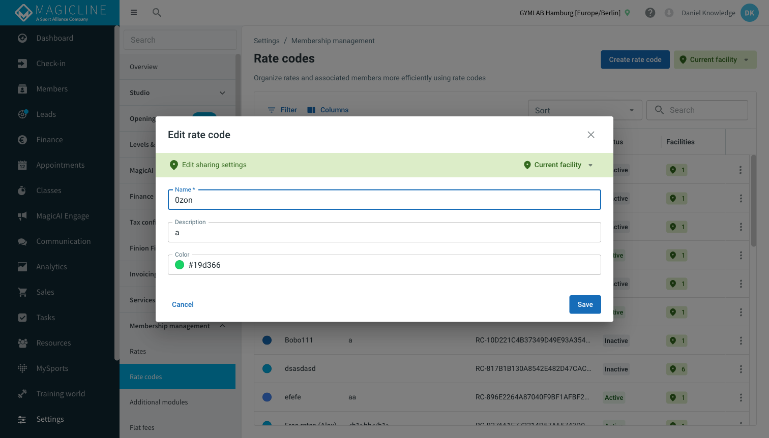Open the Classes stopwatch icon

coord(22,191)
